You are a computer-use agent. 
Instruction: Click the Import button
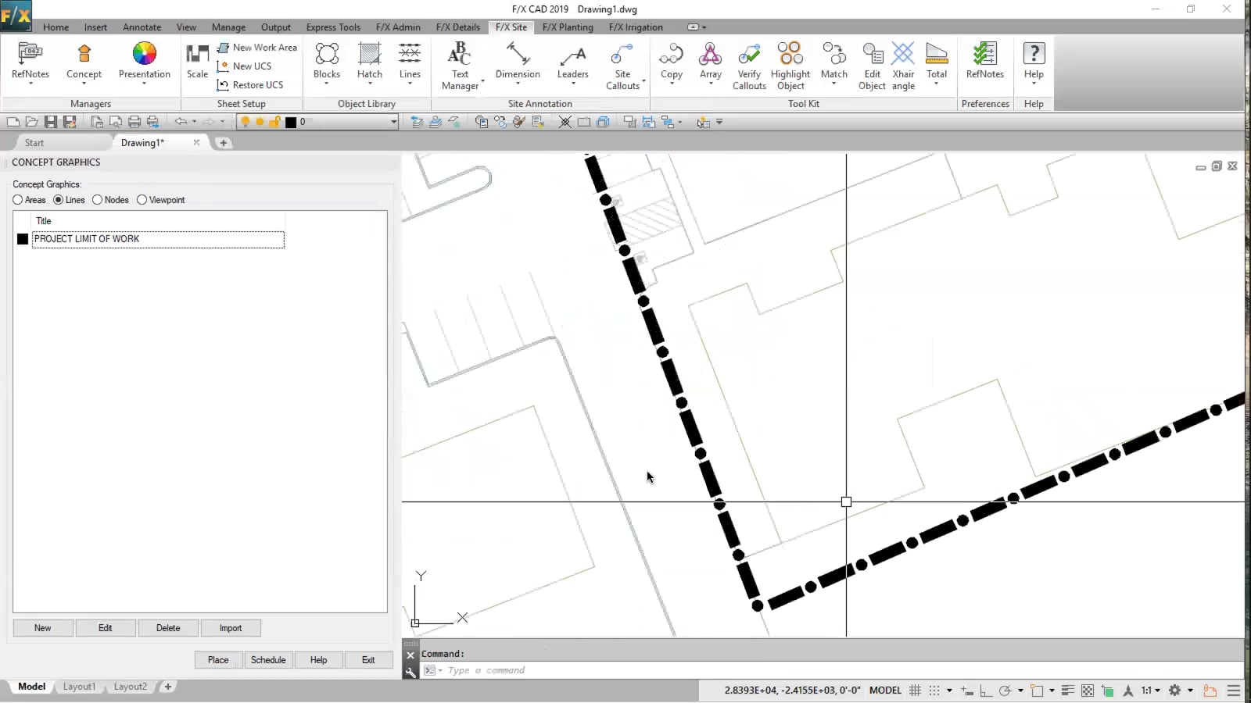coord(231,628)
